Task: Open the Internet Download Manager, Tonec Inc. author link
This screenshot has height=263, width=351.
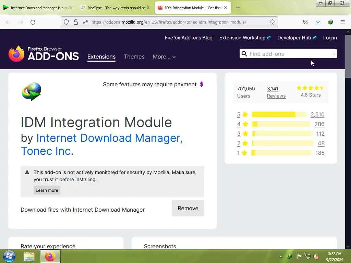Action: 101,144
